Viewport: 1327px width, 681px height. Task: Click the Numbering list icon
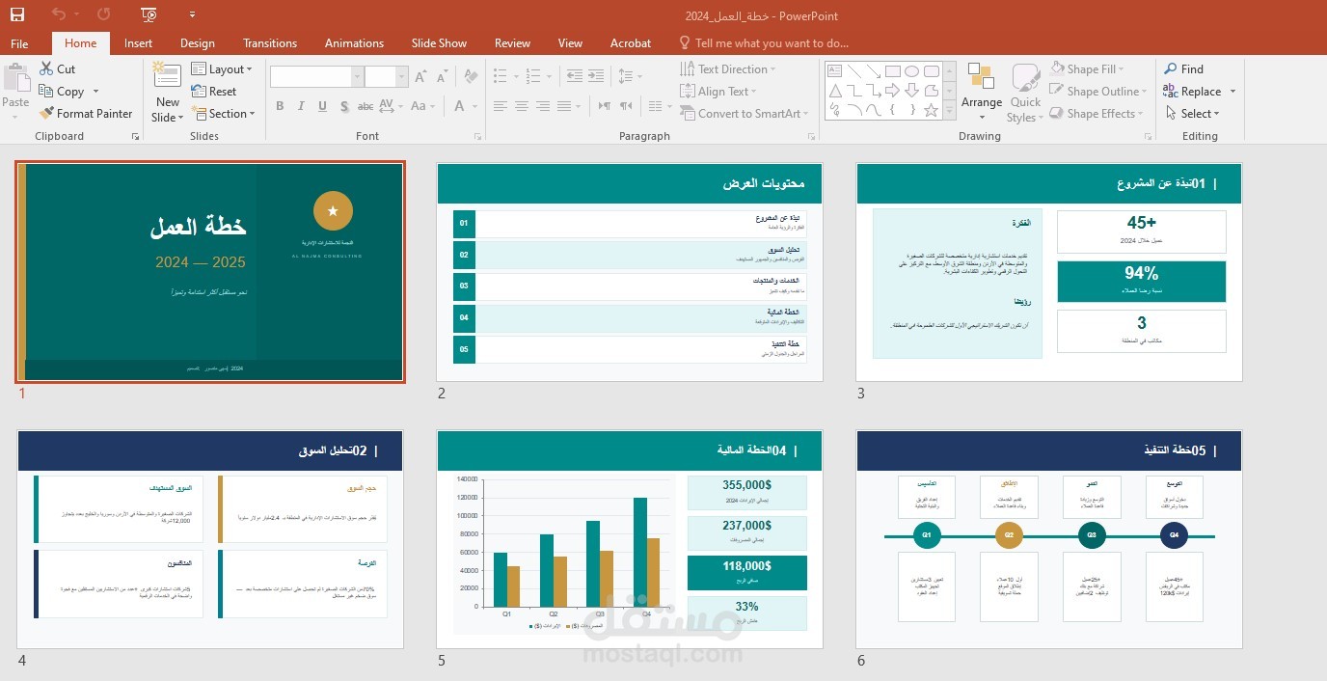[x=534, y=75]
